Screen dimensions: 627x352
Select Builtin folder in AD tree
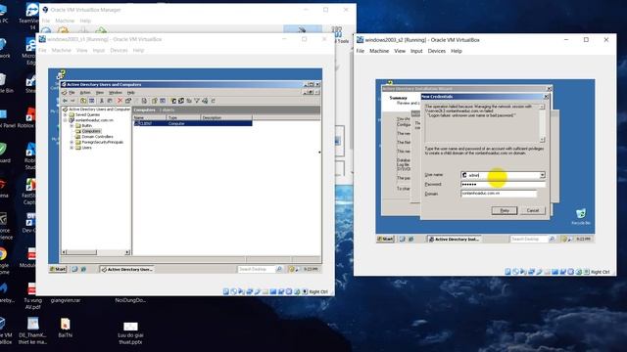point(87,126)
